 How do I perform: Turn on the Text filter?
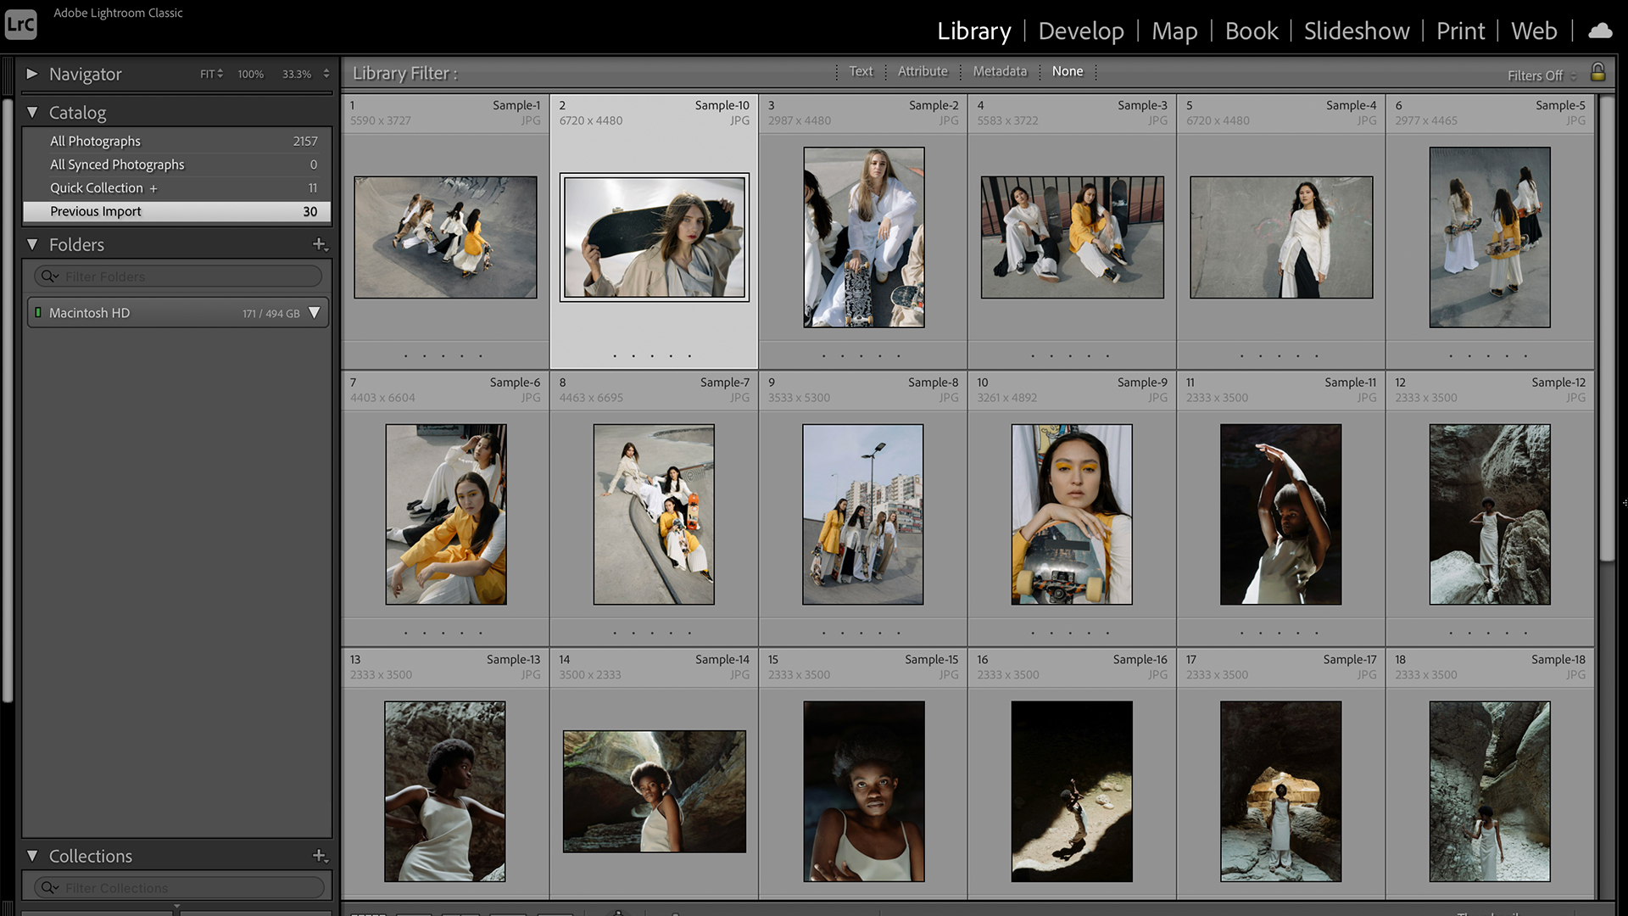tap(861, 71)
